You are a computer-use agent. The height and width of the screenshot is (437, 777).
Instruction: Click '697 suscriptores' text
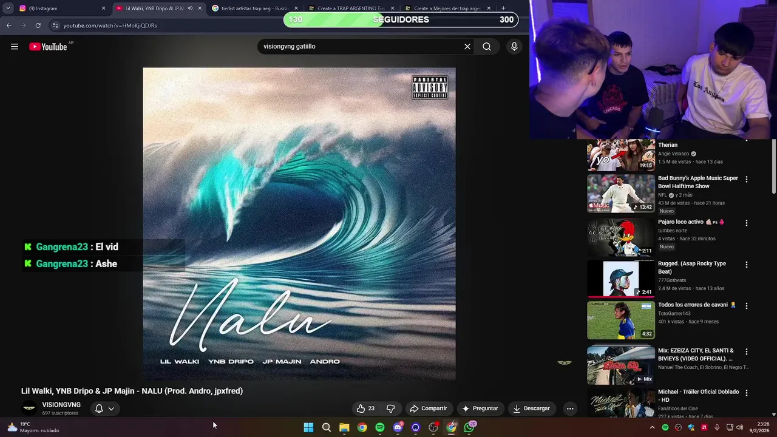point(60,413)
